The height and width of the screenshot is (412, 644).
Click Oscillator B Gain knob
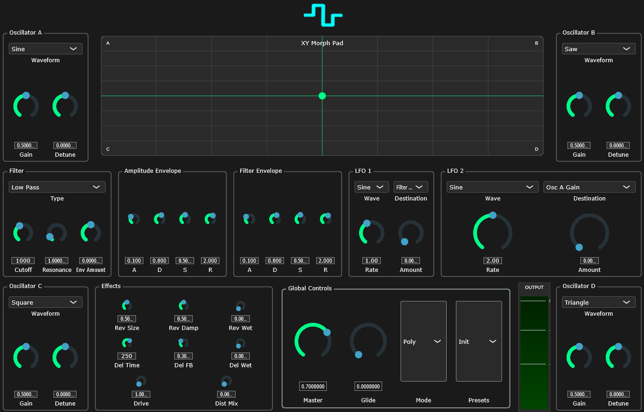[x=579, y=105]
